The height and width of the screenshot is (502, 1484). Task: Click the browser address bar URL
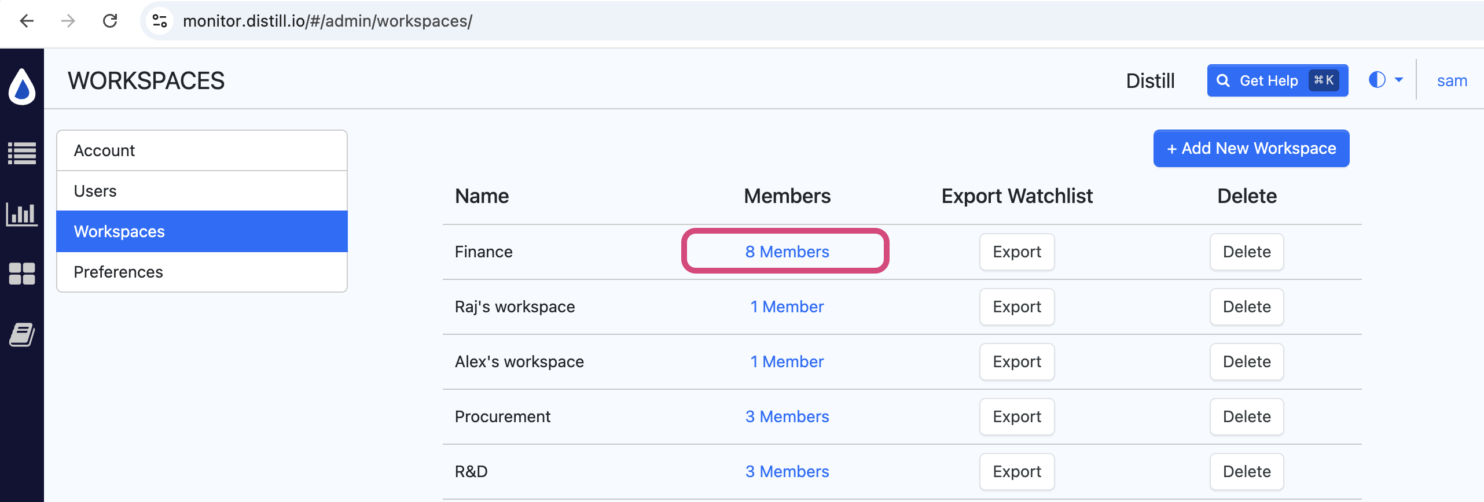pos(328,21)
